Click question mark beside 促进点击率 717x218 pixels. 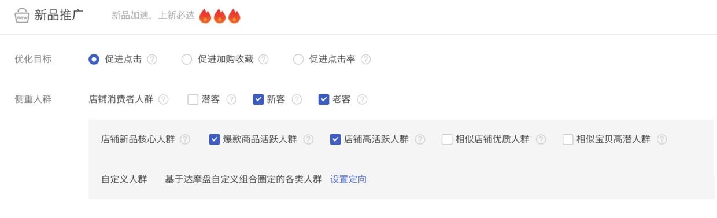point(365,59)
